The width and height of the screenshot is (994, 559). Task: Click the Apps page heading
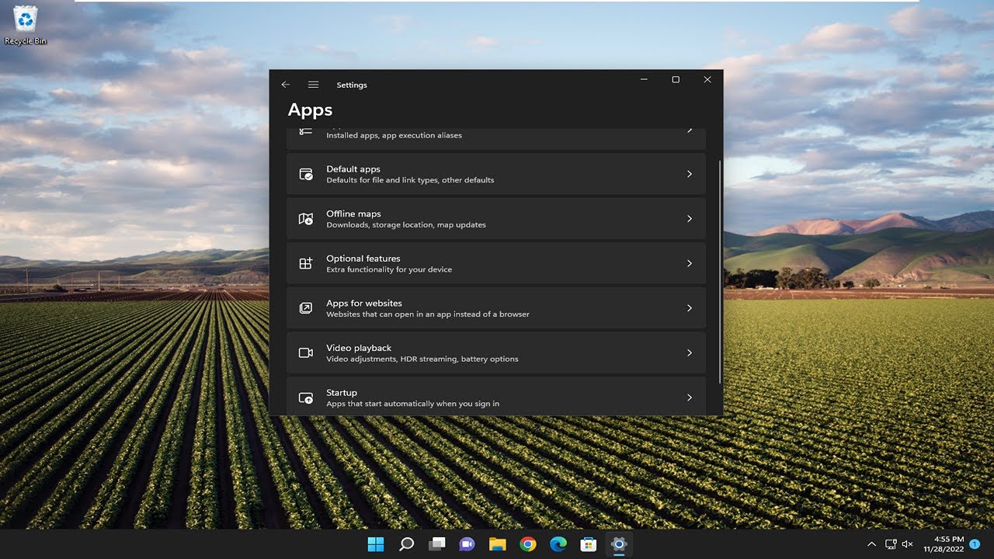tap(310, 109)
